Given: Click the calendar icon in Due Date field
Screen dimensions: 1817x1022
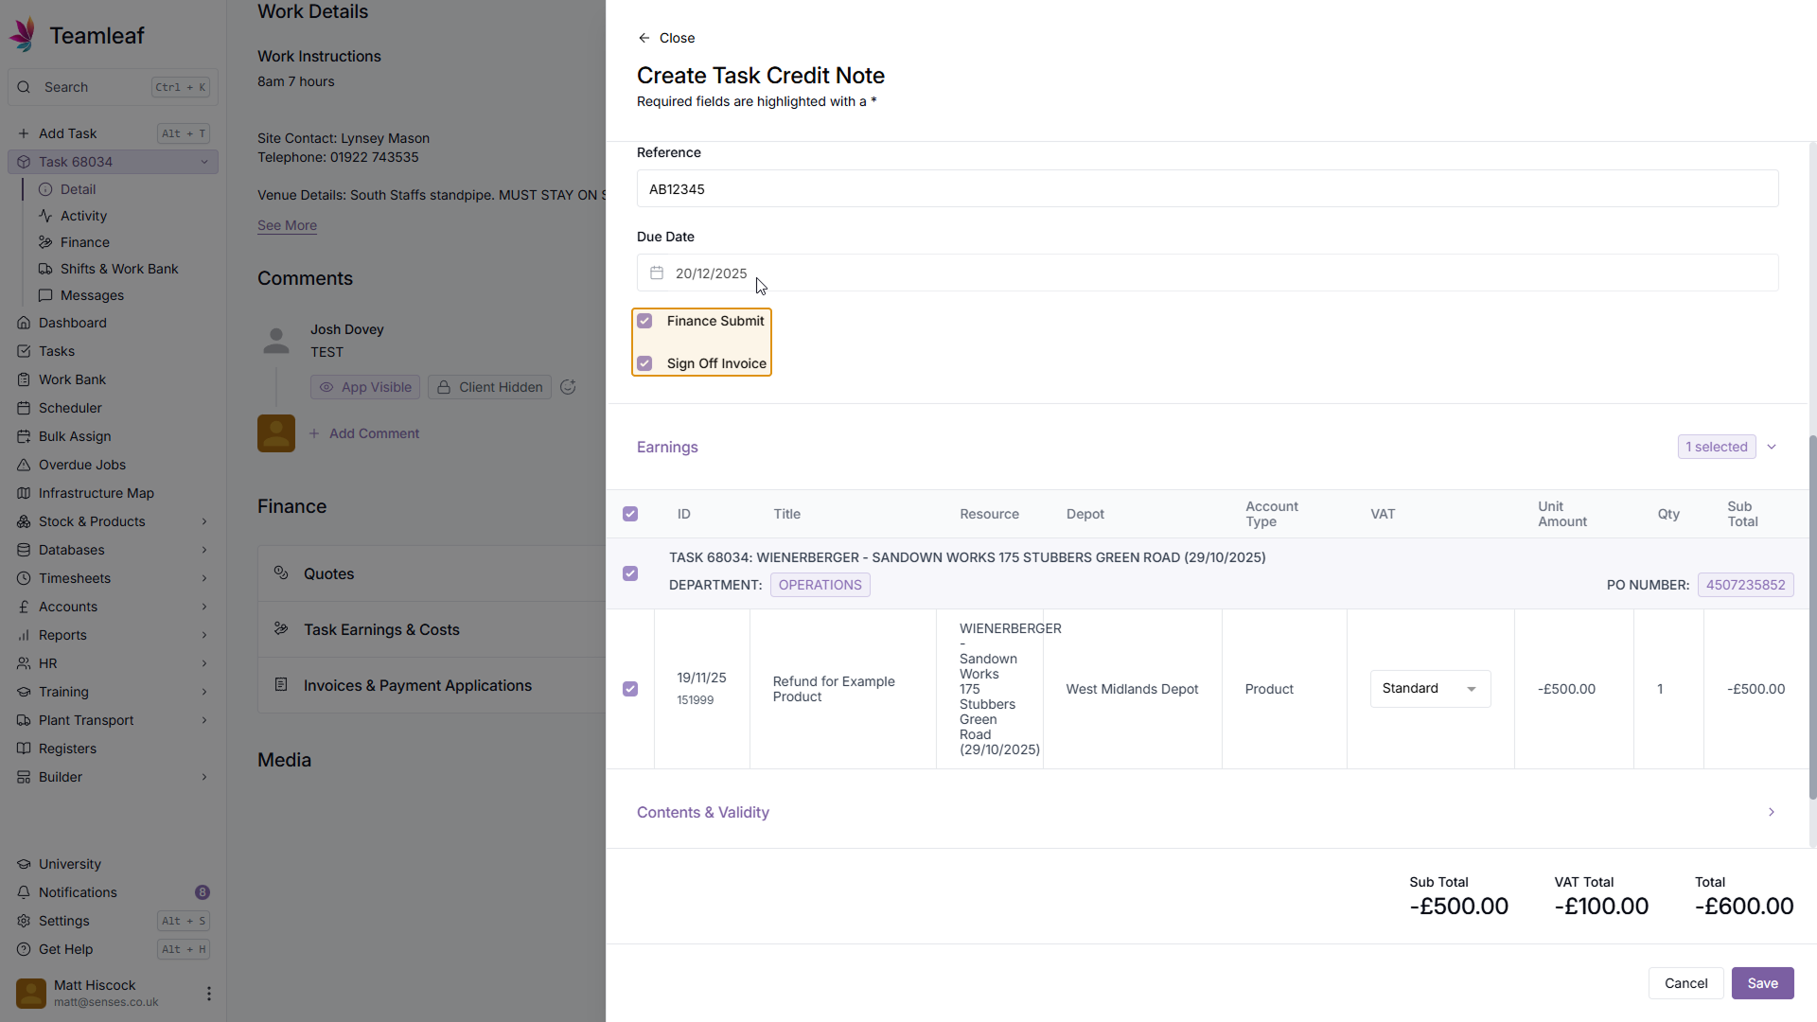Looking at the screenshot, I should pos(657,273).
